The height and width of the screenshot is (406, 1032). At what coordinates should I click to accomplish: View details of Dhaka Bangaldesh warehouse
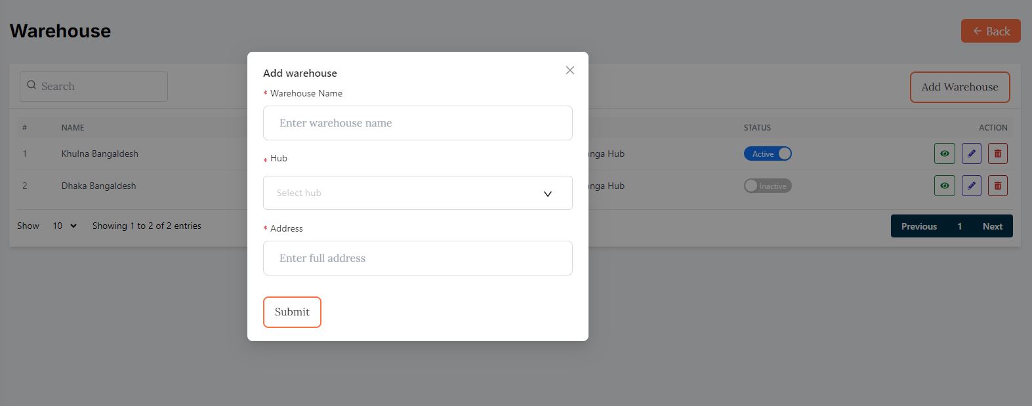pos(944,186)
